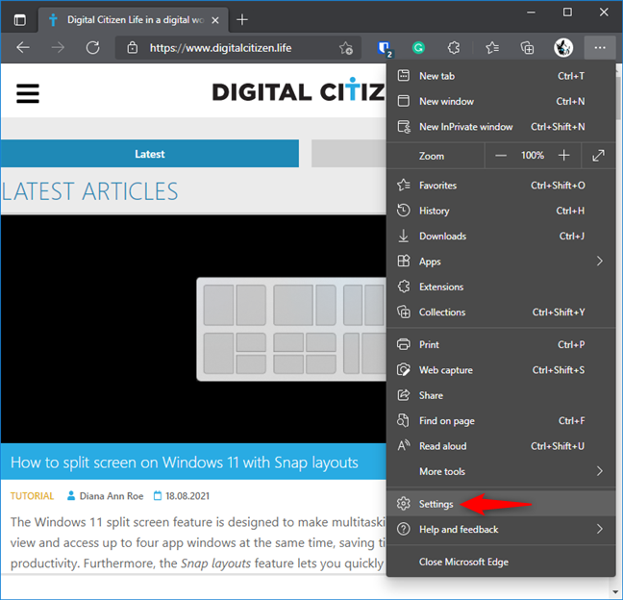Select New InPrivate window
Screen dimensions: 623x600
pos(465,127)
